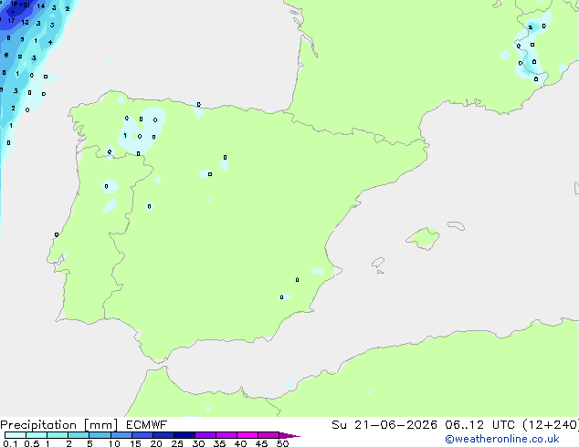The image size is (579, 447).
Task: Click legend tick label "0.1"
Action: click(x=10, y=443)
